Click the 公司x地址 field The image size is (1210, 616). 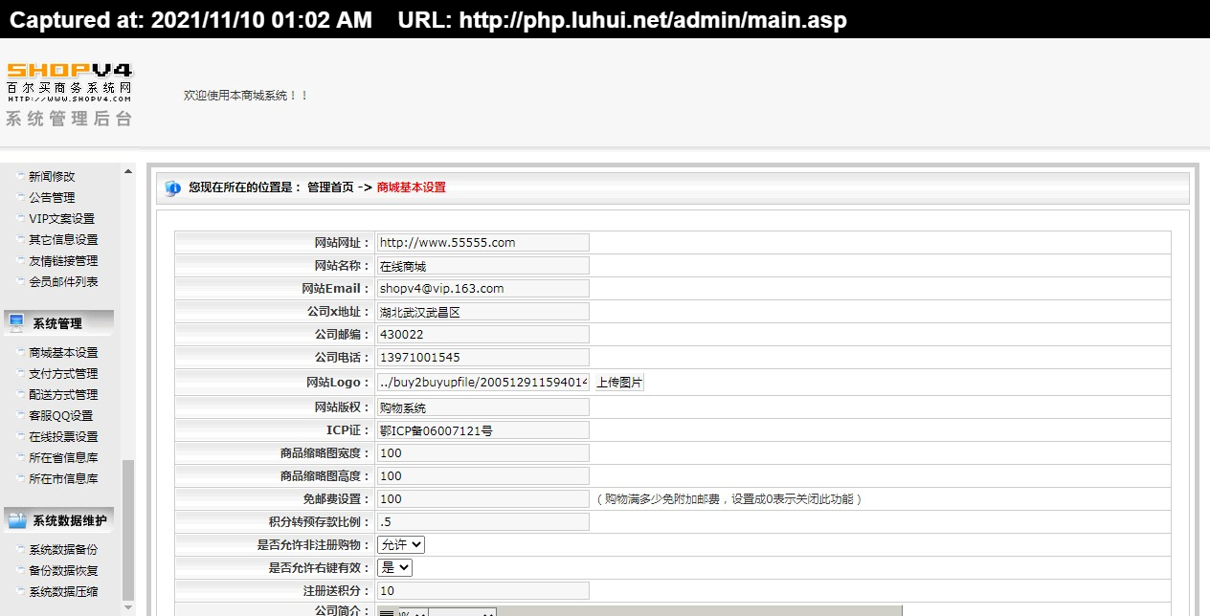[x=483, y=312]
